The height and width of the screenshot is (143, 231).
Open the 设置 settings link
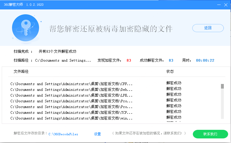click(97, 134)
